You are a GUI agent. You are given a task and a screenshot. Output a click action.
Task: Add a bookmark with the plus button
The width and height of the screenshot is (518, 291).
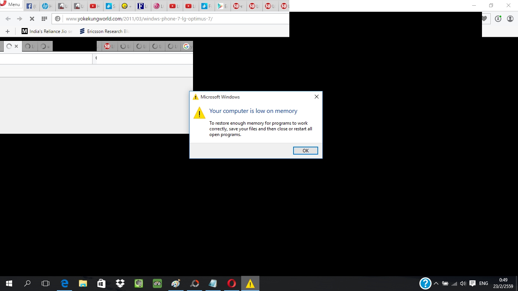(x=7, y=31)
